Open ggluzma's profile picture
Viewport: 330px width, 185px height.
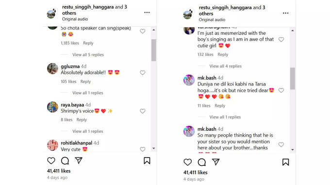(x=52, y=68)
